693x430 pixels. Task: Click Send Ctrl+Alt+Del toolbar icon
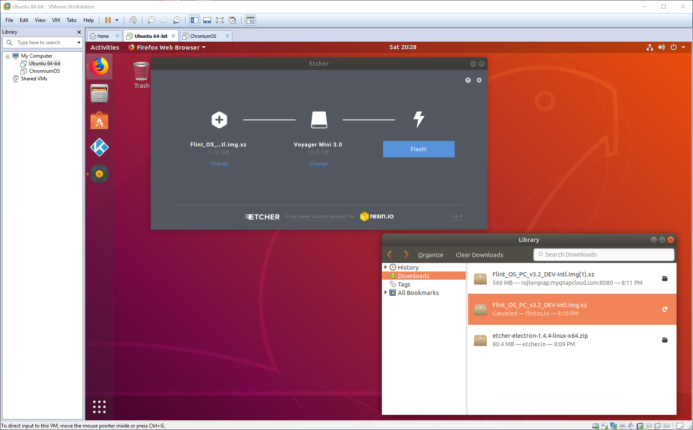[133, 20]
